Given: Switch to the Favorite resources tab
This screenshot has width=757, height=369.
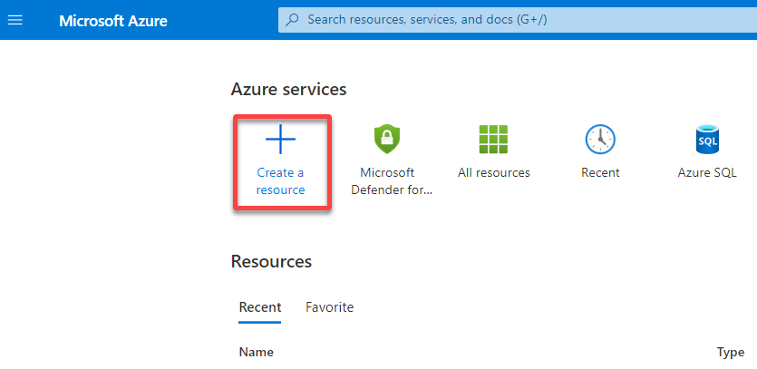Looking at the screenshot, I should [330, 307].
